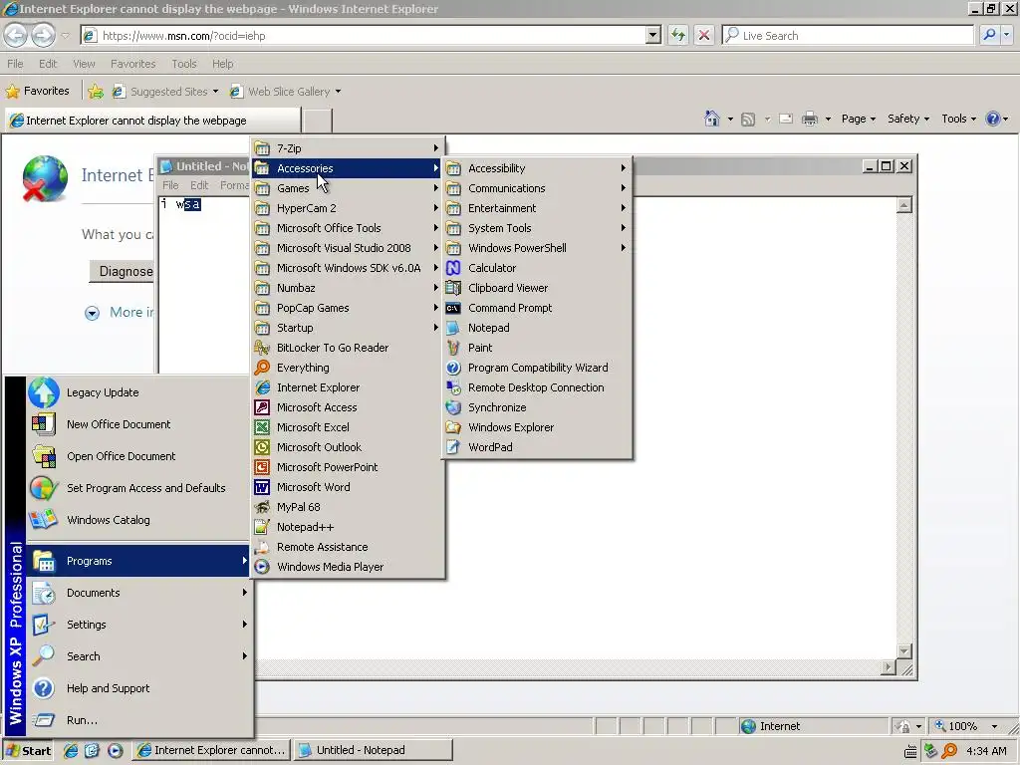Expand the Entertainment submenu
This screenshot has width=1020, height=765.
(x=537, y=208)
